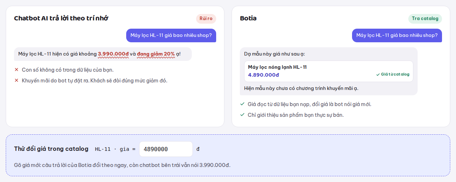Viewport: 456px width, 182px height.
Task: Click the green check beside 'Giá đọc từ dữ liệu bạn nạp'
Action: point(242,104)
